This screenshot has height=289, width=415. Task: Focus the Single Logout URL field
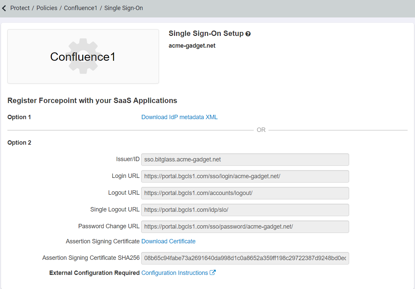tap(245, 209)
